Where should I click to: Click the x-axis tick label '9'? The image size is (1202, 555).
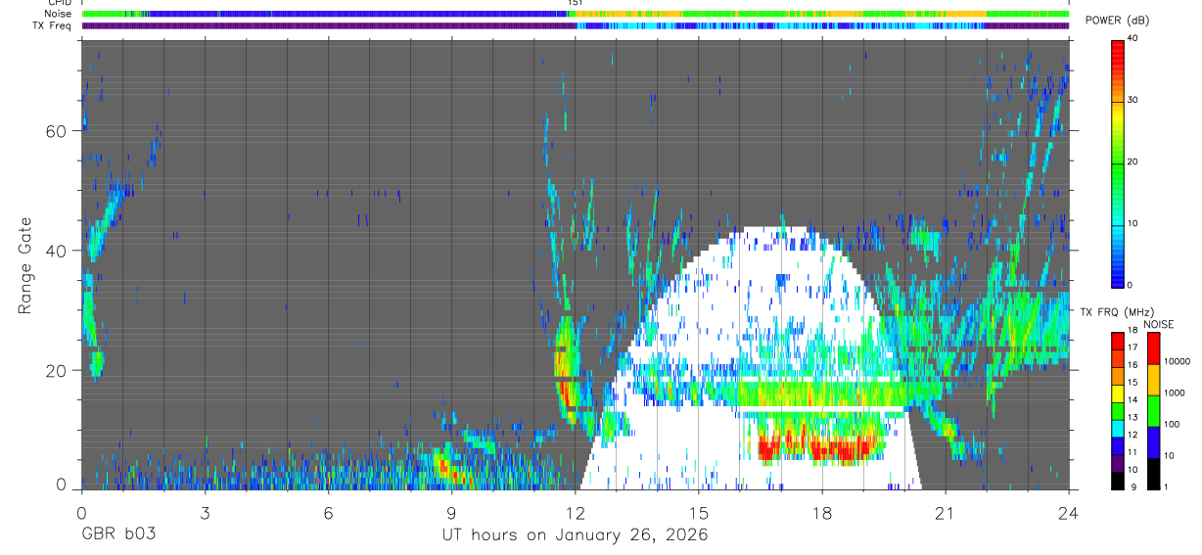[x=451, y=512]
